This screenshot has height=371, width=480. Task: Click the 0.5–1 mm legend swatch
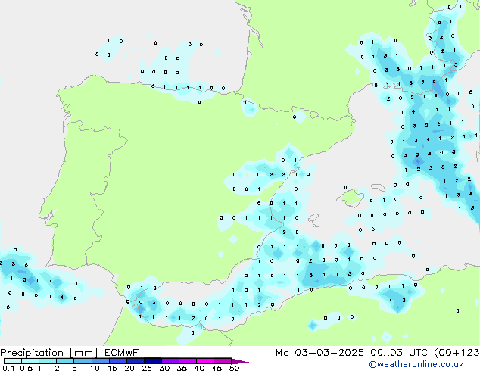(x=30, y=361)
